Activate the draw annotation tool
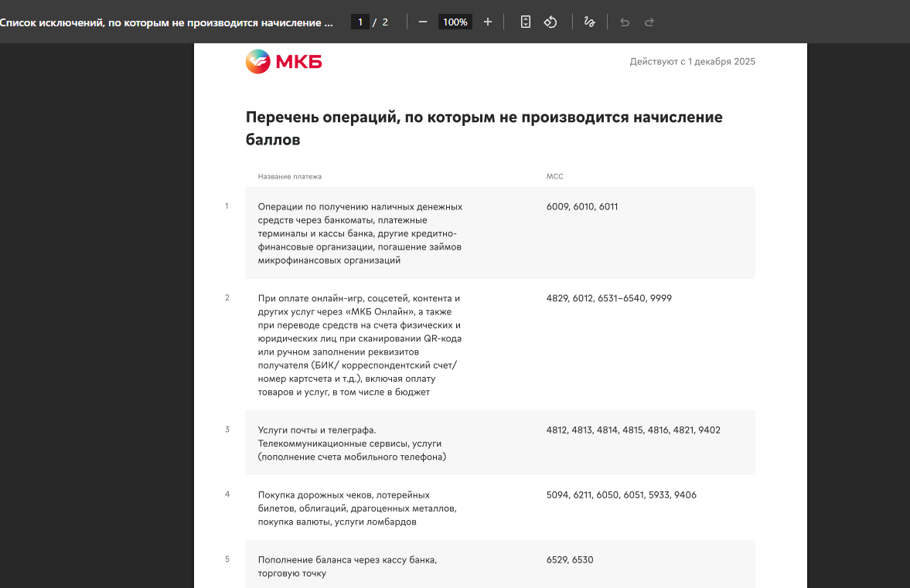Screen dimensions: 910x588 point(589,22)
